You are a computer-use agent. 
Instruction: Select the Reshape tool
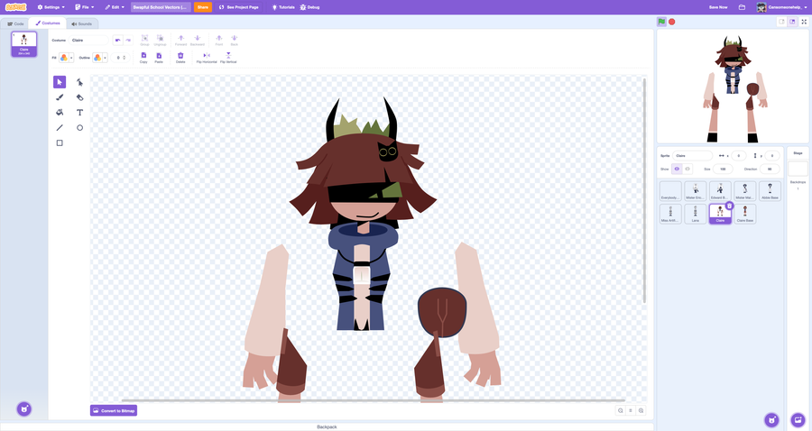[79, 82]
